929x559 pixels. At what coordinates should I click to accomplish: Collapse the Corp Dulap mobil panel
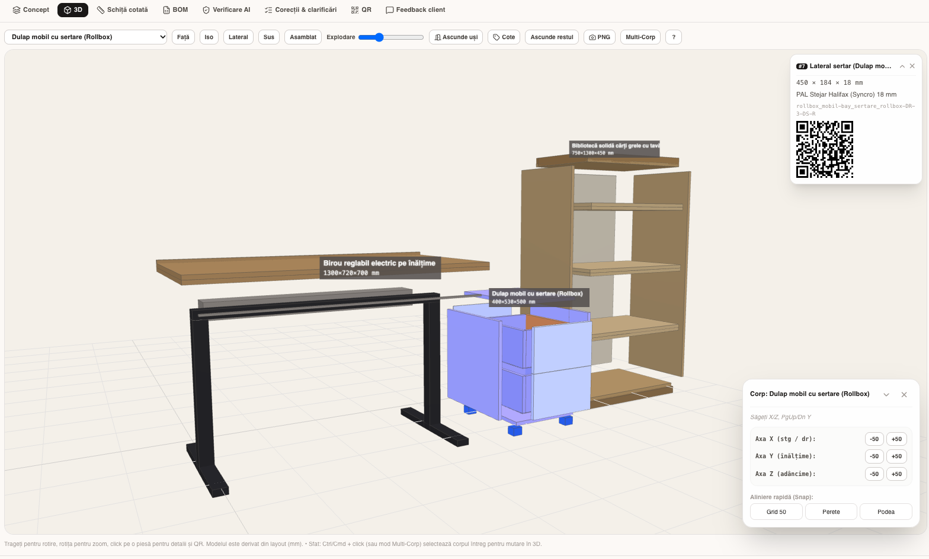click(886, 395)
